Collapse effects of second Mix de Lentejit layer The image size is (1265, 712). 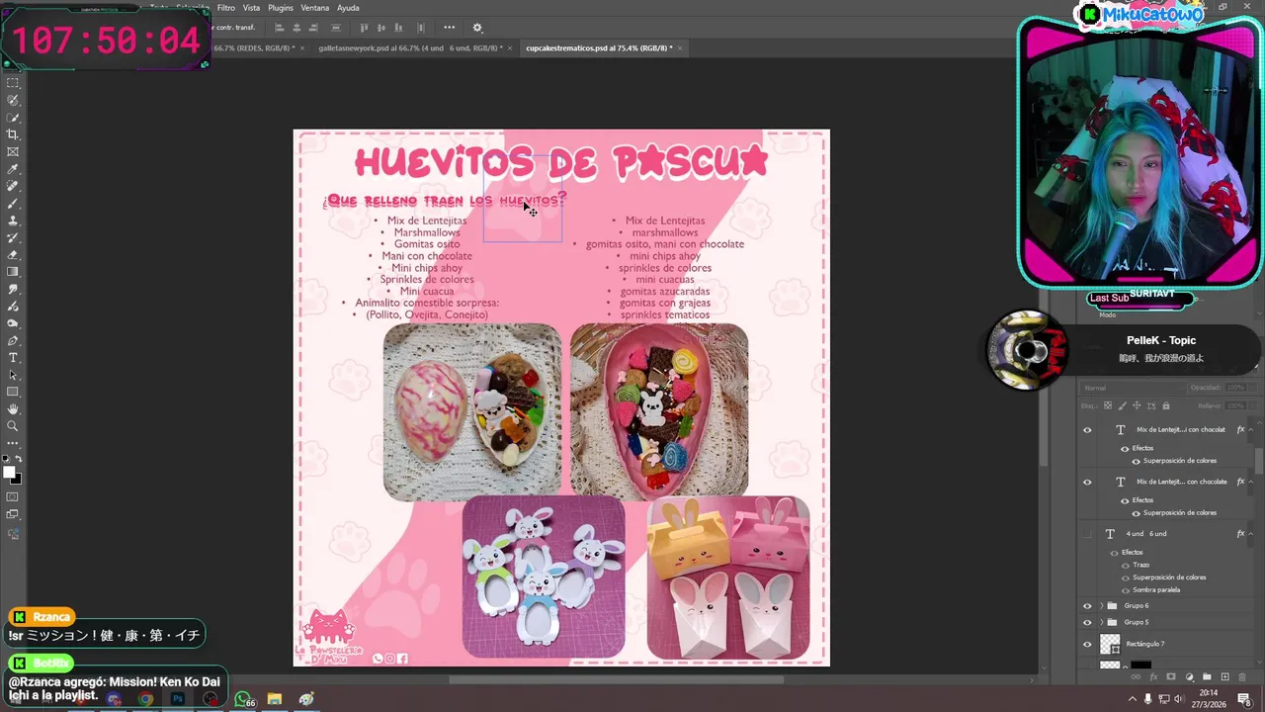click(1251, 483)
